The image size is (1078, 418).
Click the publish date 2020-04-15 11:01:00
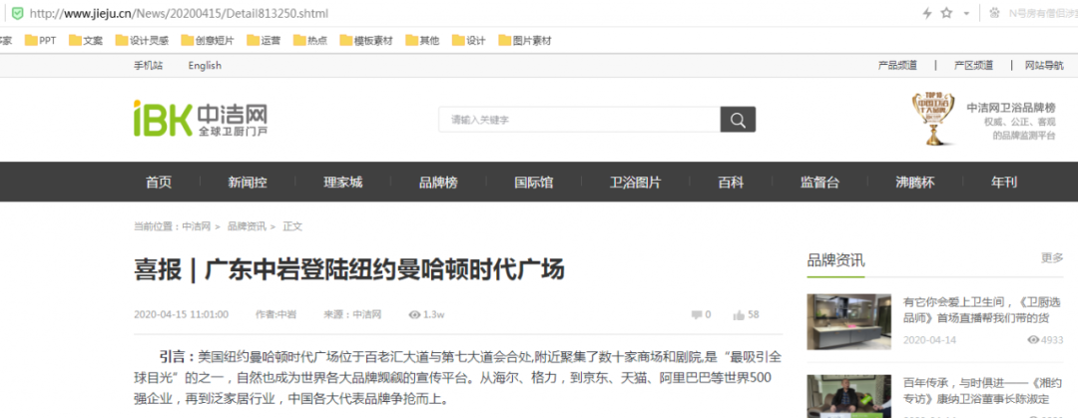(x=181, y=314)
